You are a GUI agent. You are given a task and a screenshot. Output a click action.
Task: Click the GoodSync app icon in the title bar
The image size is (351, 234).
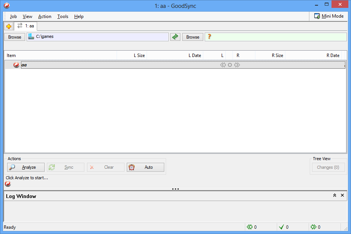(x=7, y=6)
